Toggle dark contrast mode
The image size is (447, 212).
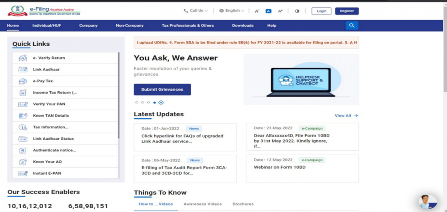coord(297,11)
